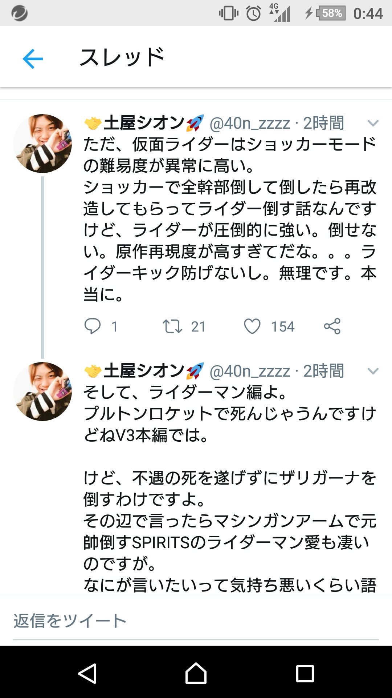Tap the alarm clock status icon
Screen dimensions: 392x698
pos(253,13)
